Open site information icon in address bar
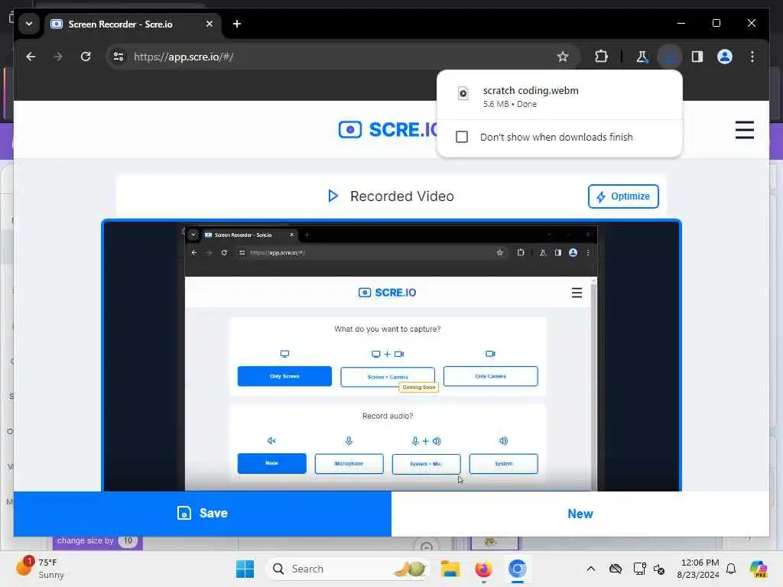This screenshot has height=587, width=783. click(x=119, y=57)
